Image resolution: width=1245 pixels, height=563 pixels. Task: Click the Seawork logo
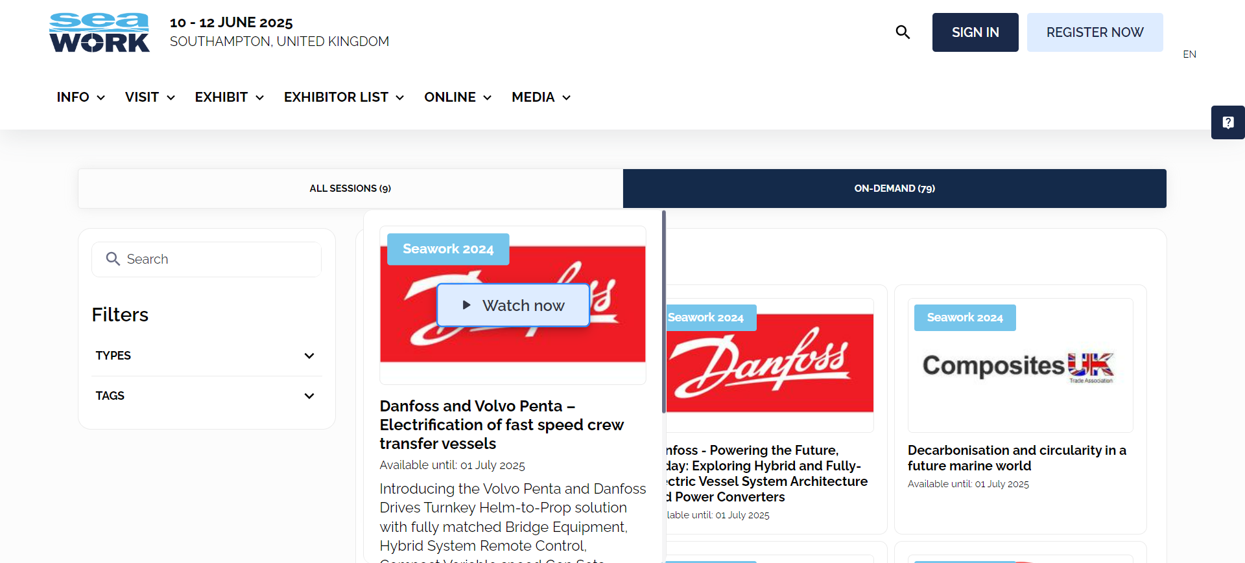[99, 32]
